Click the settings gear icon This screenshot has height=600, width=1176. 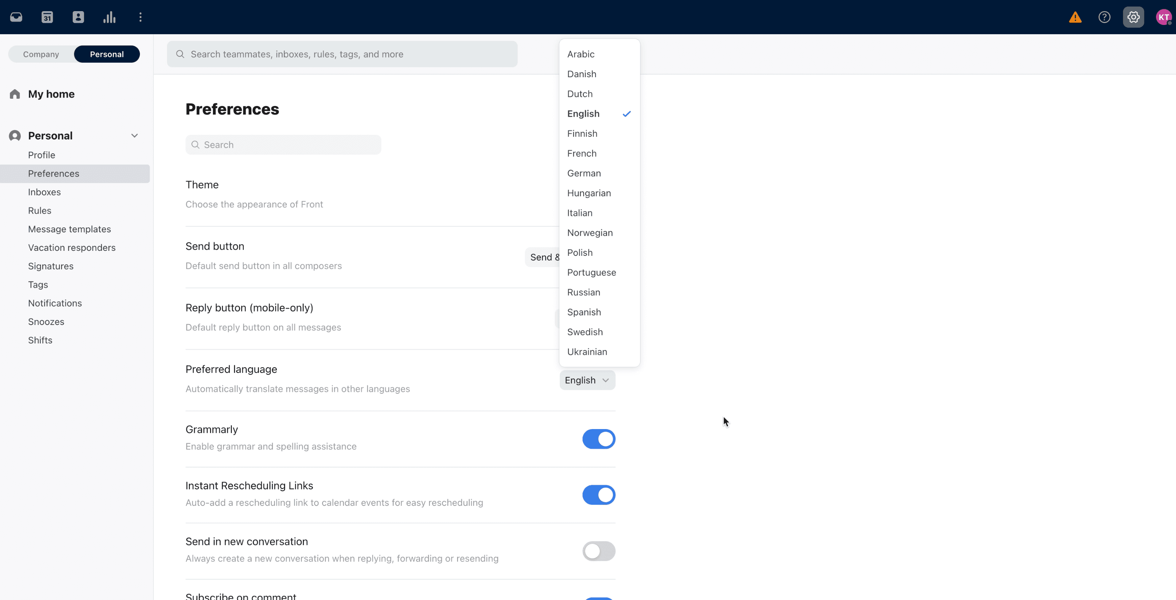1134,17
